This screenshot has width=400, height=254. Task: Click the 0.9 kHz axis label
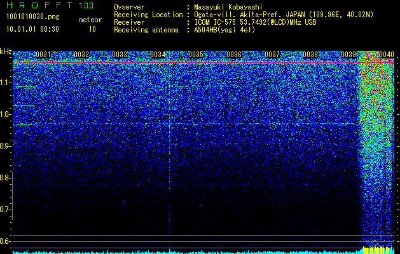6,146
